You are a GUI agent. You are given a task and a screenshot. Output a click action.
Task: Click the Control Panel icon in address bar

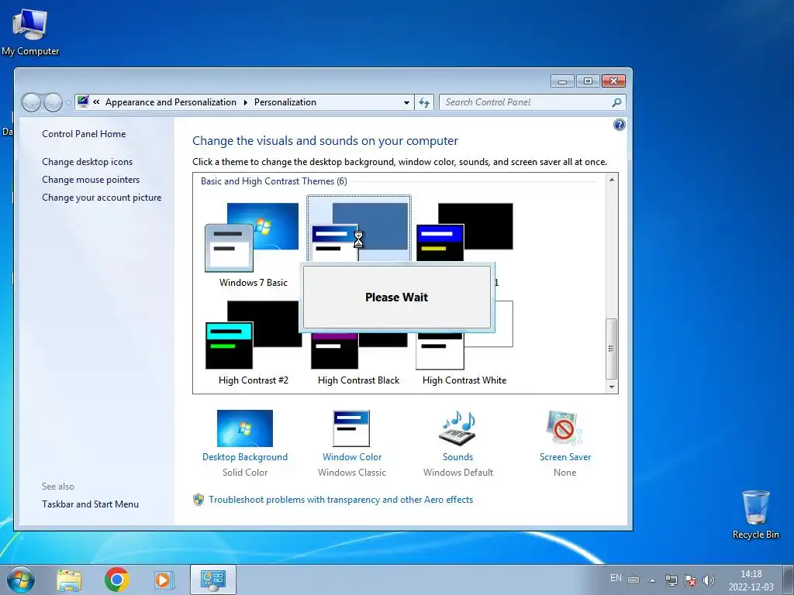(83, 101)
